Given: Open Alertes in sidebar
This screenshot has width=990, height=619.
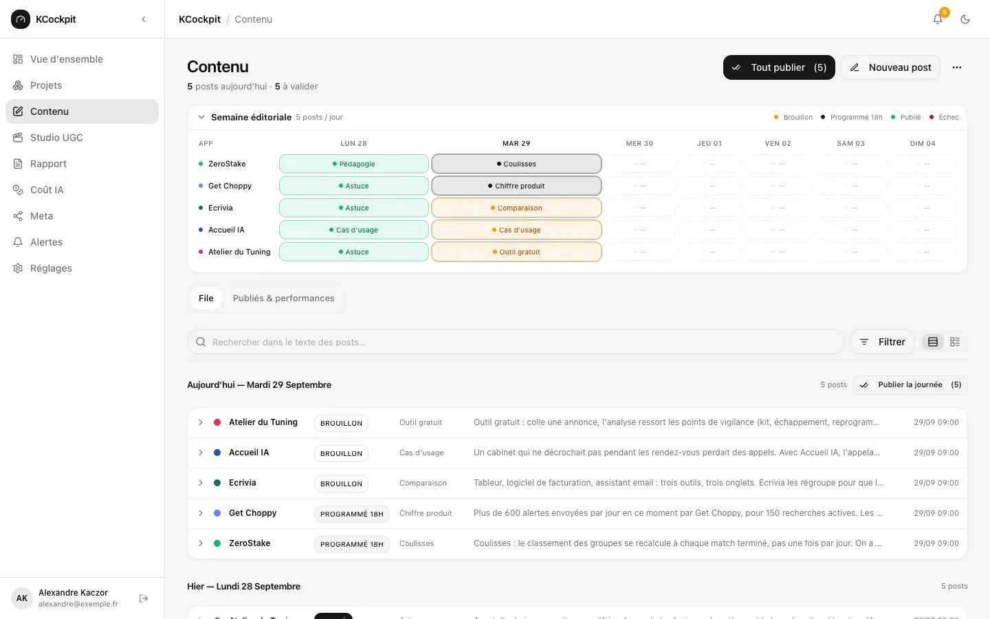Looking at the screenshot, I should coord(82,242).
